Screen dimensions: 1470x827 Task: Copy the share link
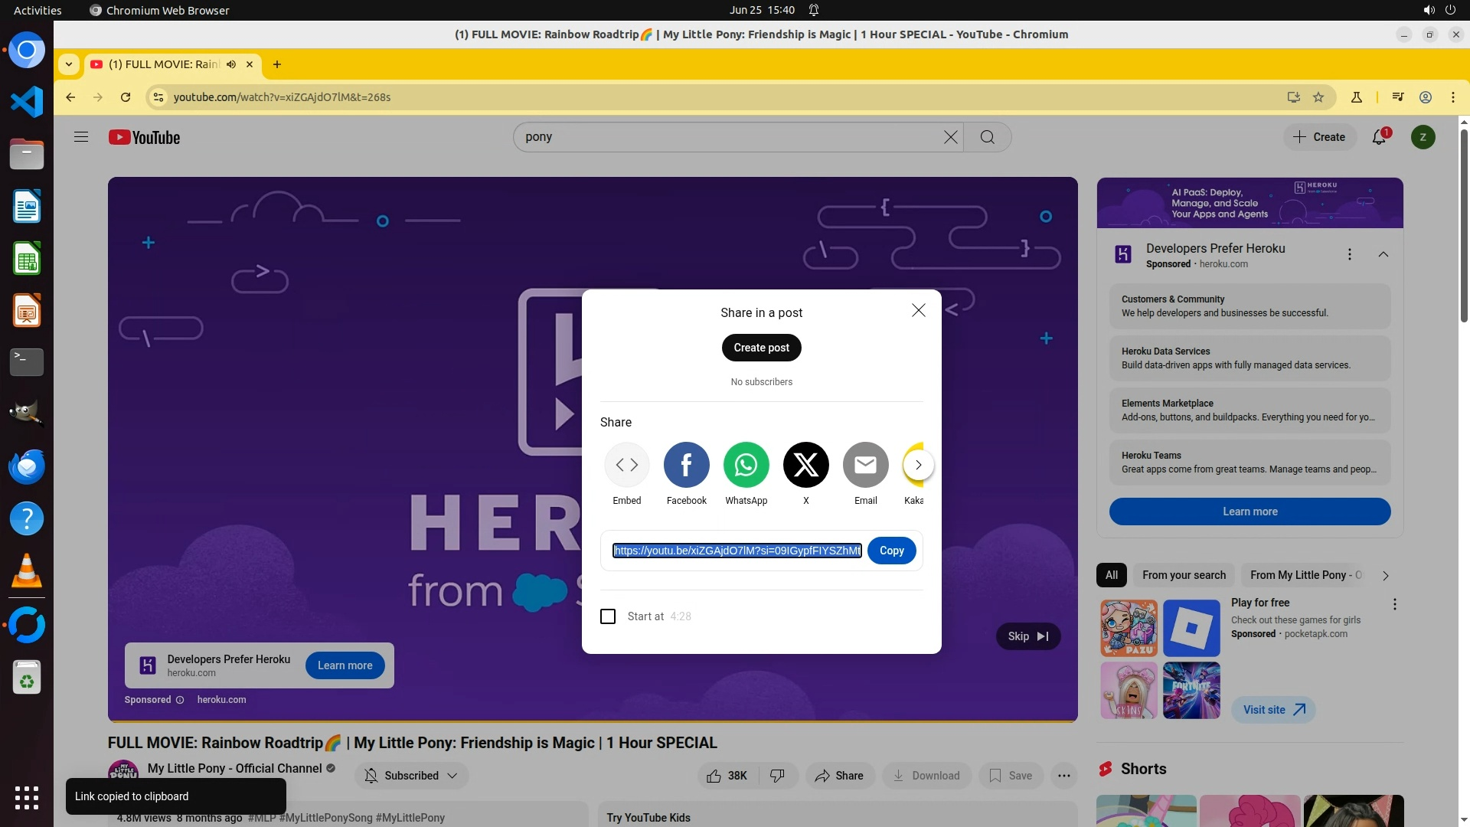(891, 551)
